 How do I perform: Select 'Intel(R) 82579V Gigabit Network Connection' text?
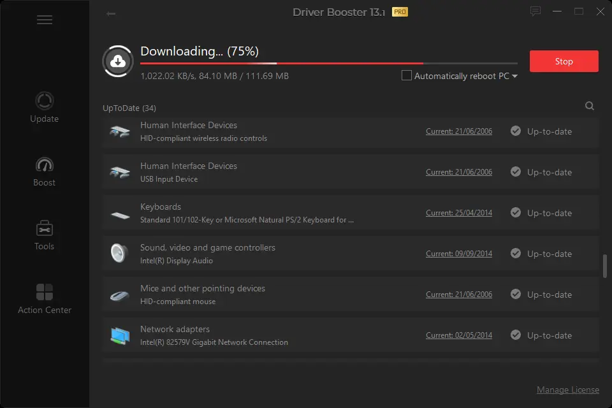tap(214, 342)
